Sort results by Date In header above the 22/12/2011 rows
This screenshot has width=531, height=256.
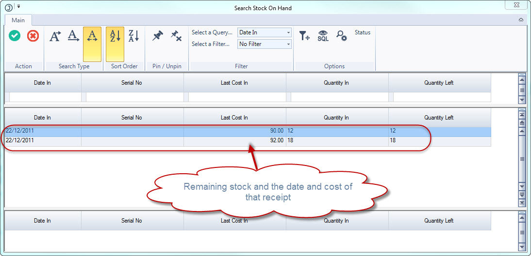[43, 118]
